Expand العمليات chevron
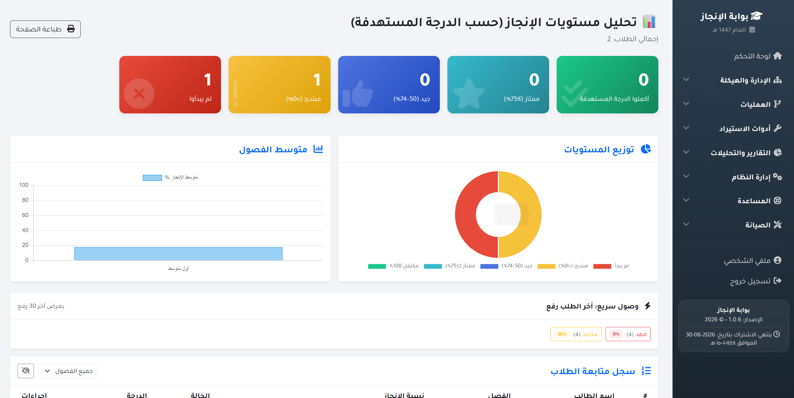The height and width of the screenshot is (398, 794). point(686,104)
